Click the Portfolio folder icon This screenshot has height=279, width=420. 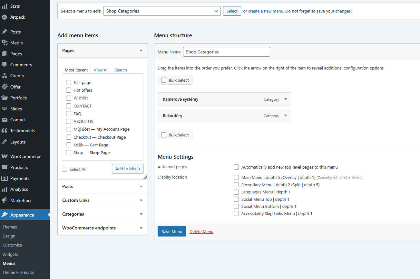(5, 98)
